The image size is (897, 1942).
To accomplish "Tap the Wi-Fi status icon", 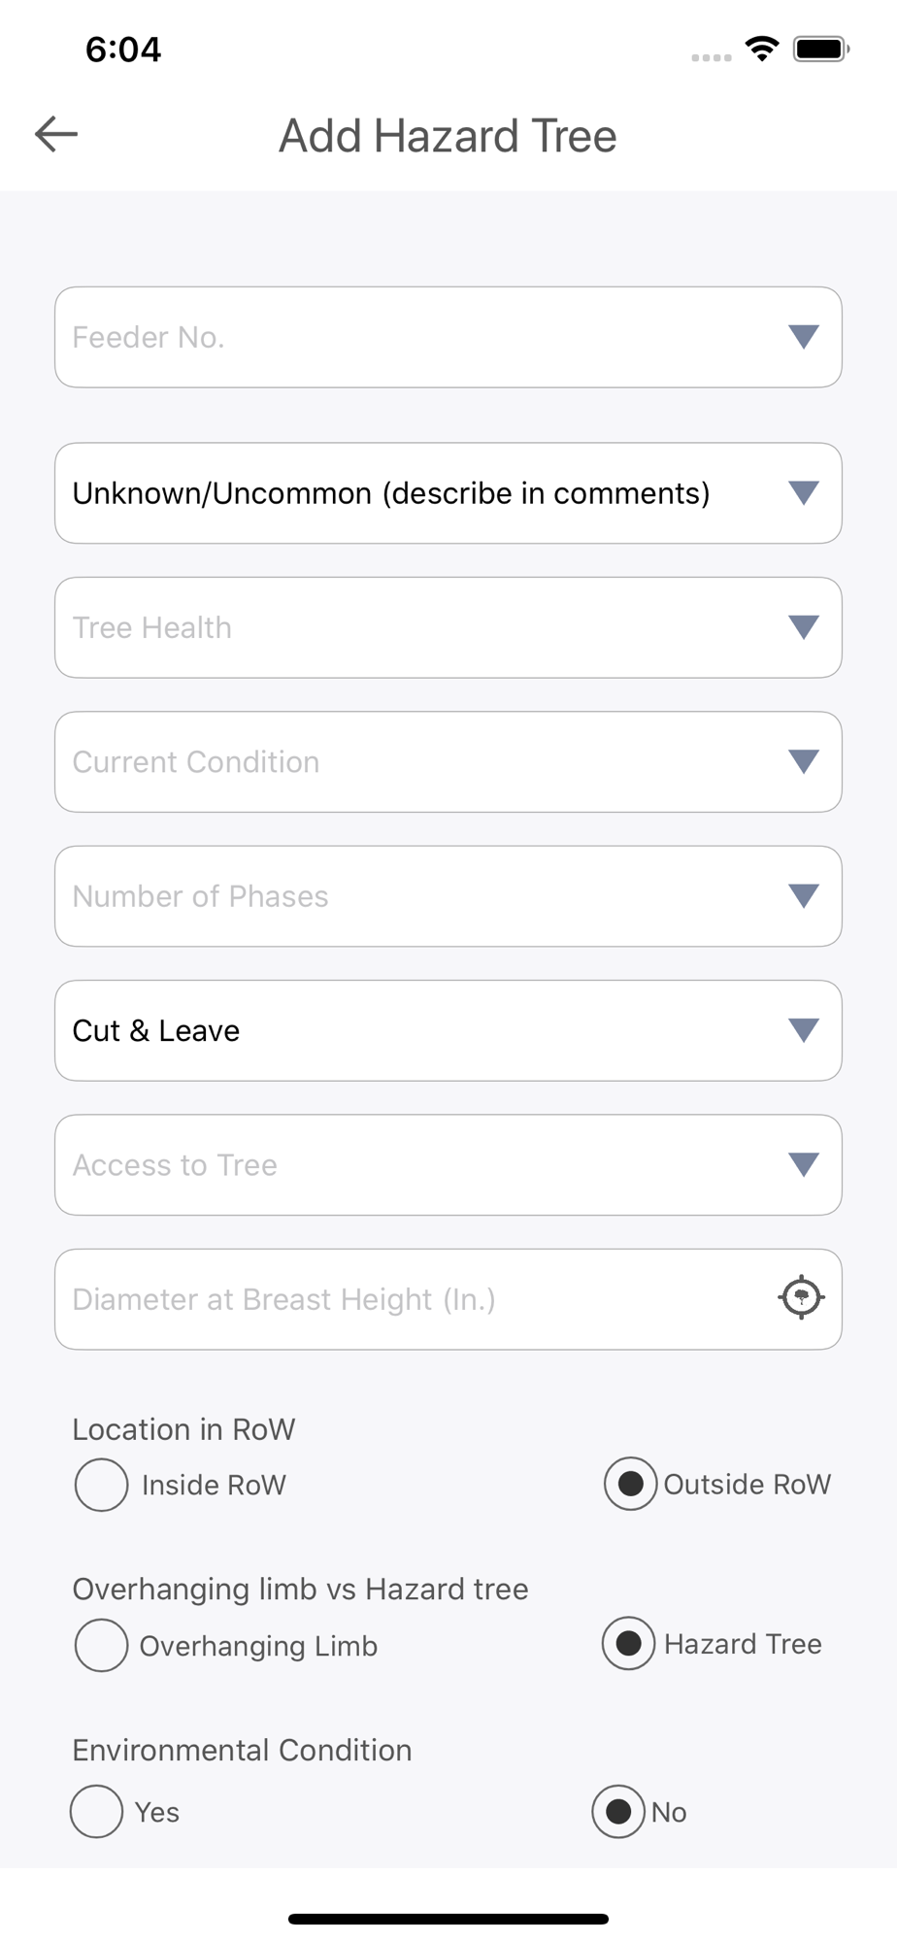I will (762, 49).
